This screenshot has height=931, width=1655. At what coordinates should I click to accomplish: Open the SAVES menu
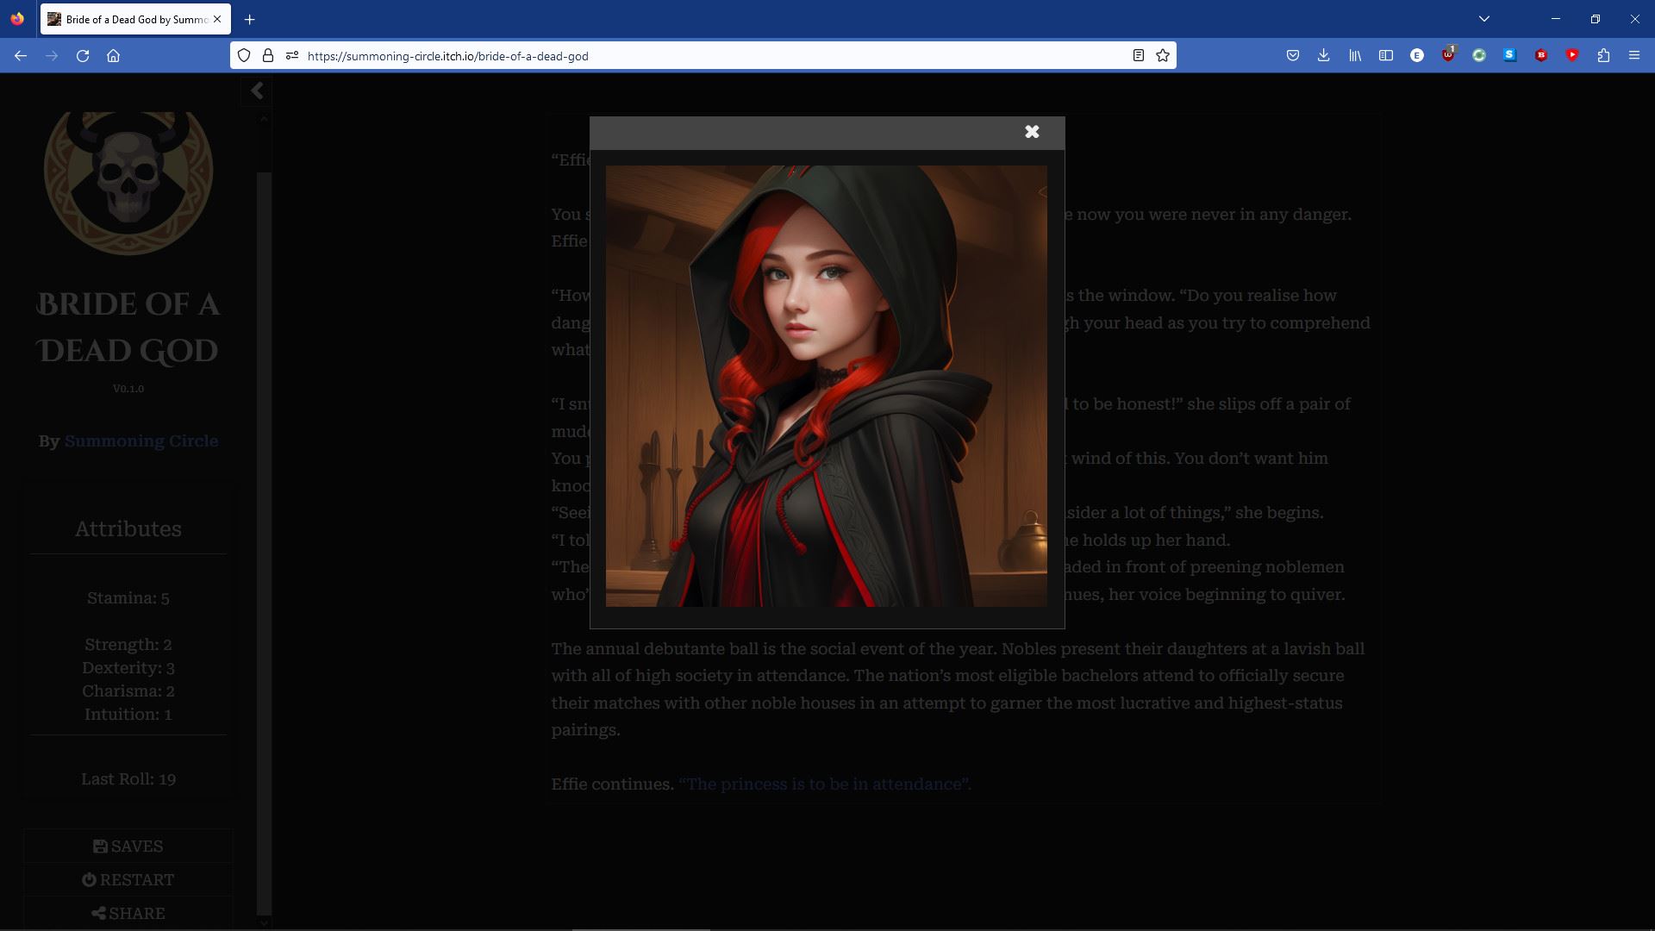pyautogui.click(x=128, y=847)
